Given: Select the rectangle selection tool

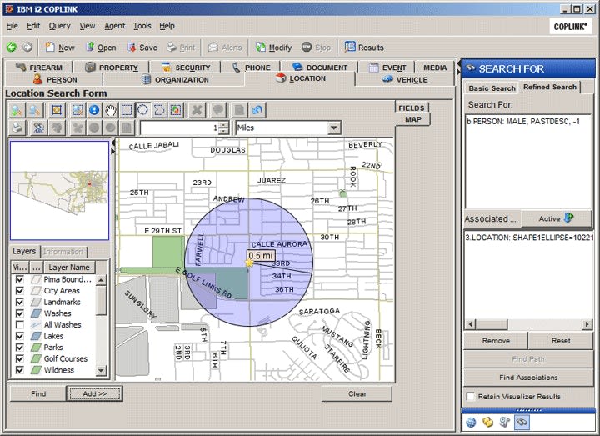Looking at the screenshot, I should 126,110.
